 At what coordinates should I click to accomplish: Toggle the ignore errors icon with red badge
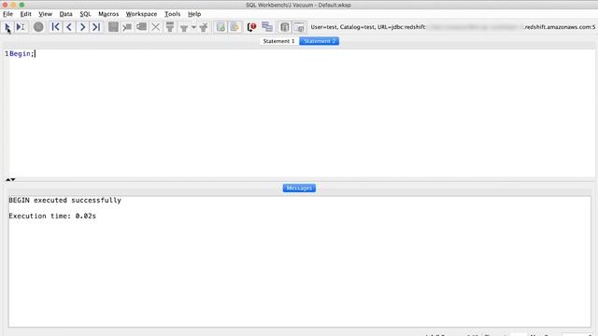coord(251,27)
